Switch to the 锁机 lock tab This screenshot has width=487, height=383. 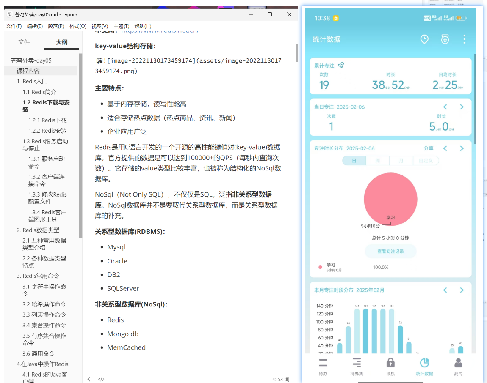click(x=390, y=367)
